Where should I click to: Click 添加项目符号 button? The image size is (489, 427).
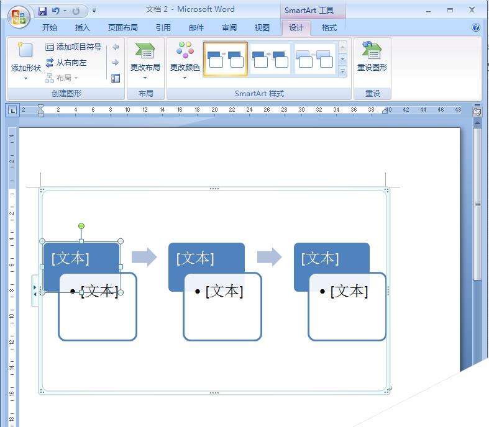[x=73, y=47]
